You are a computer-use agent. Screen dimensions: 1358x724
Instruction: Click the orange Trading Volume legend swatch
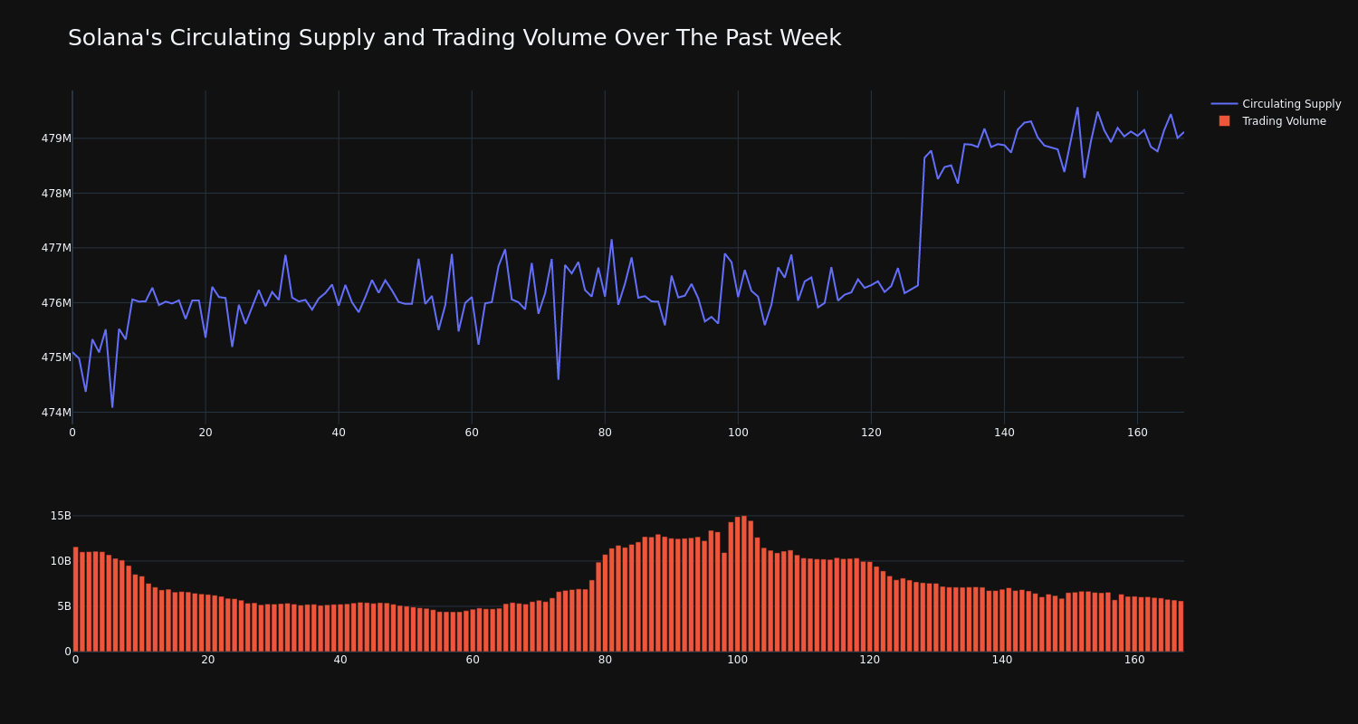[x=1224, y=120]
